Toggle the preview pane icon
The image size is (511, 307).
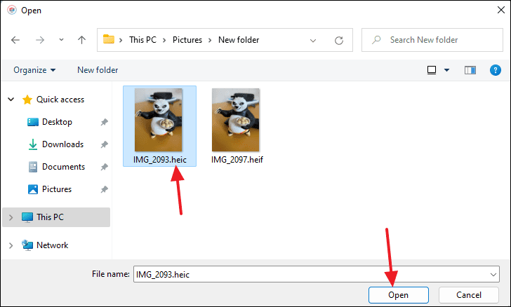pyautogui.click(x=470, y=70)
